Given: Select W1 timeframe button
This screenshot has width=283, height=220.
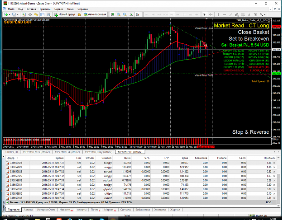Looking at the screenshot, I should click(x=190, y=14).
